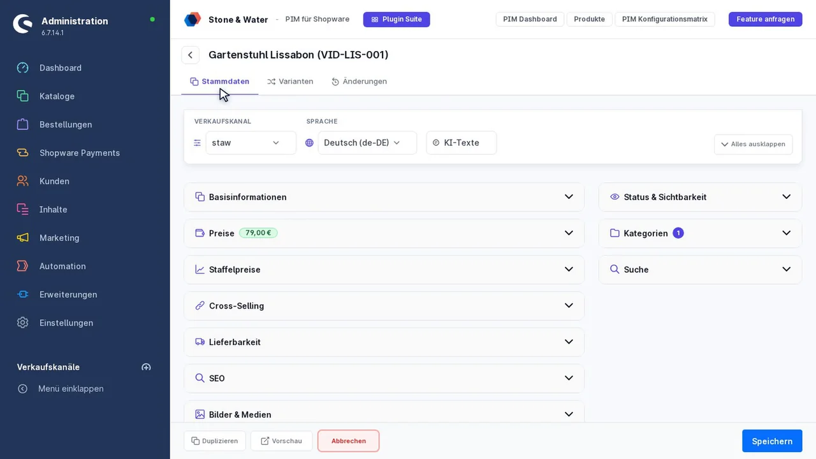The image size is (816, 459).
Task: Expand the Status & Sichtbarkeit panel
Action: [700, 197]
